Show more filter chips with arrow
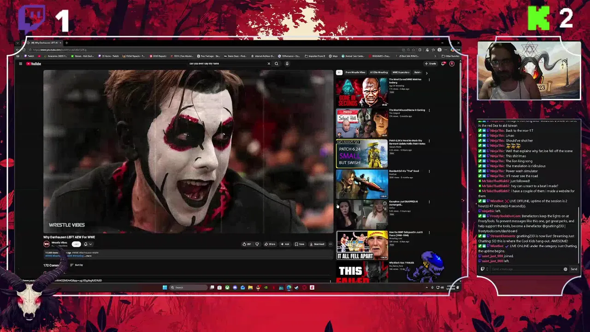Viewport: 590px width, 332px height. (x=427, y=73)
